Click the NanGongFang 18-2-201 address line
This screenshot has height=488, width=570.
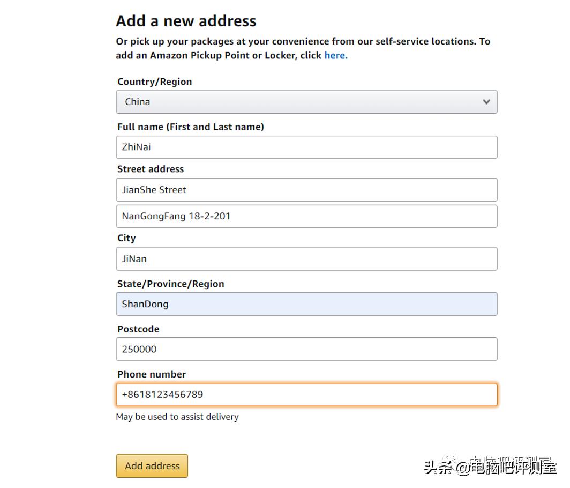click(306, 216)
